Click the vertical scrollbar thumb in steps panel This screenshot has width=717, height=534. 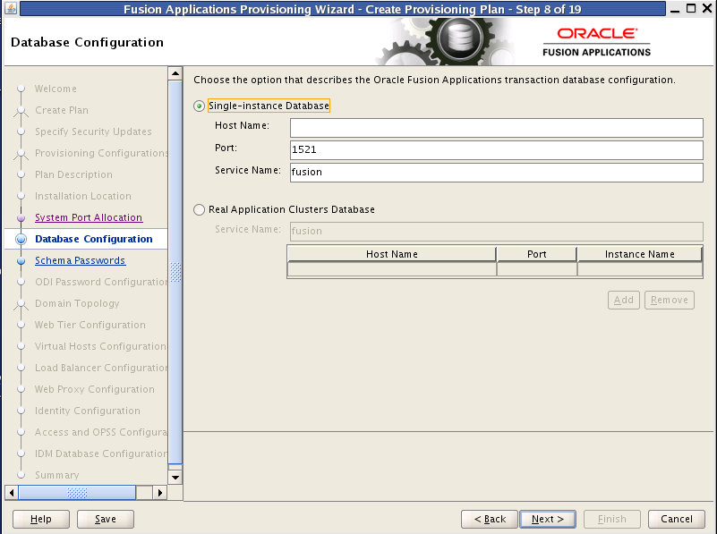tap(175, 272)
